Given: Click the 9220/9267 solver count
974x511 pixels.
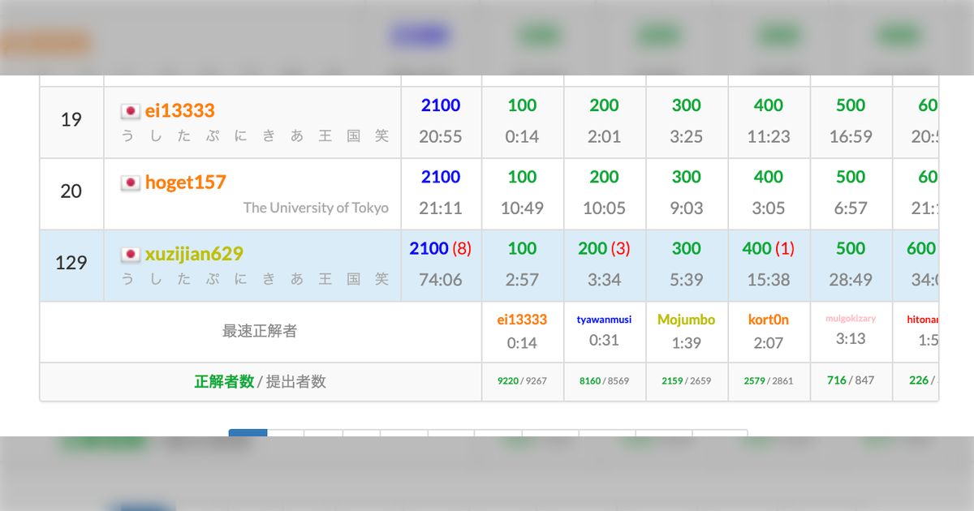Looking at the screenshot, I should 522,381.
